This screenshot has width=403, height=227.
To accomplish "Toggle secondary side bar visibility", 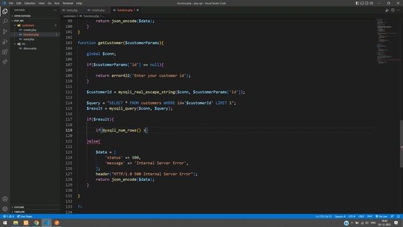I will 366,3.
